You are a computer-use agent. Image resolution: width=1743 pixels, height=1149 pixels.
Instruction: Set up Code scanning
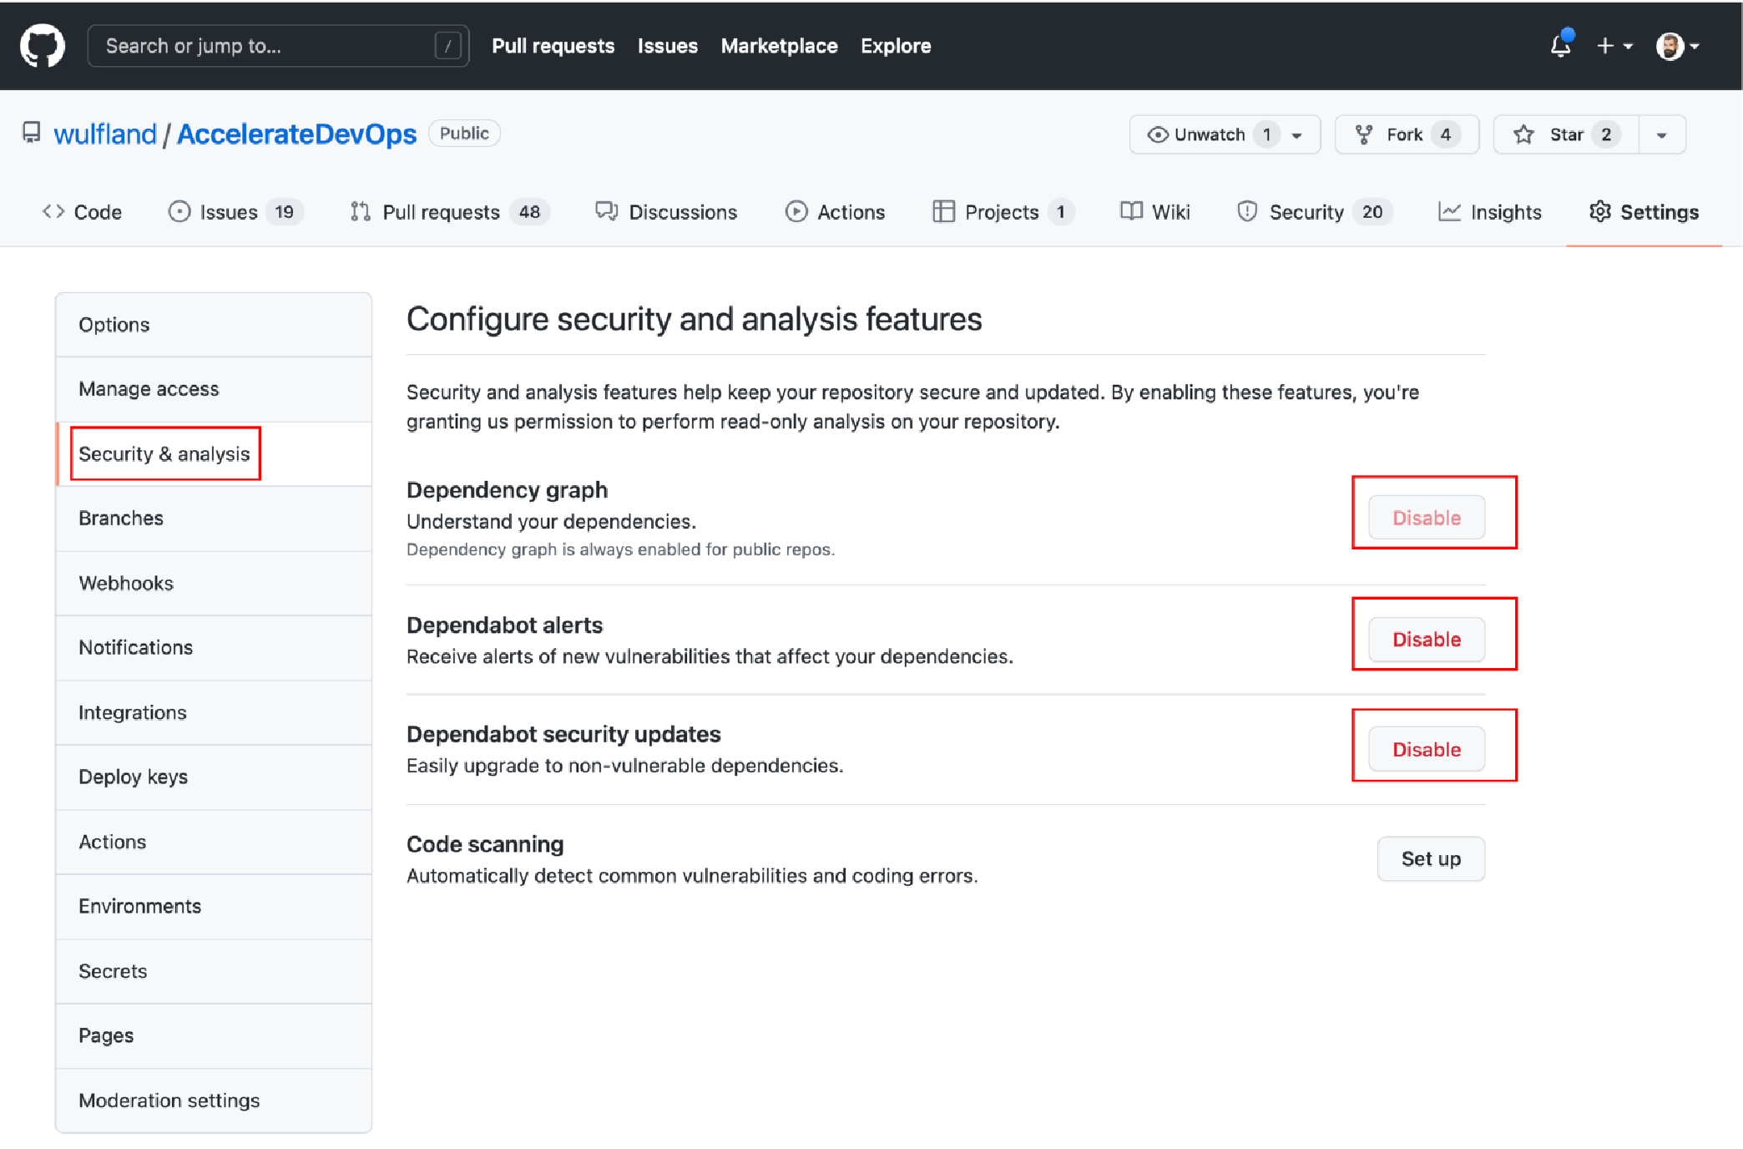pos(1431,859)
